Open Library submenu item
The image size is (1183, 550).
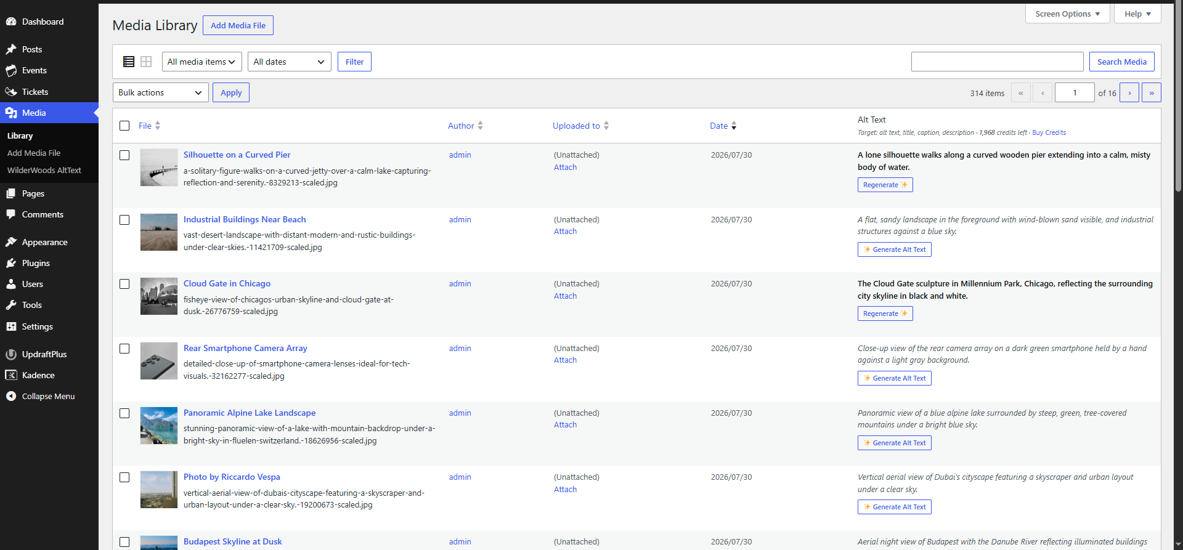point(20,135)
